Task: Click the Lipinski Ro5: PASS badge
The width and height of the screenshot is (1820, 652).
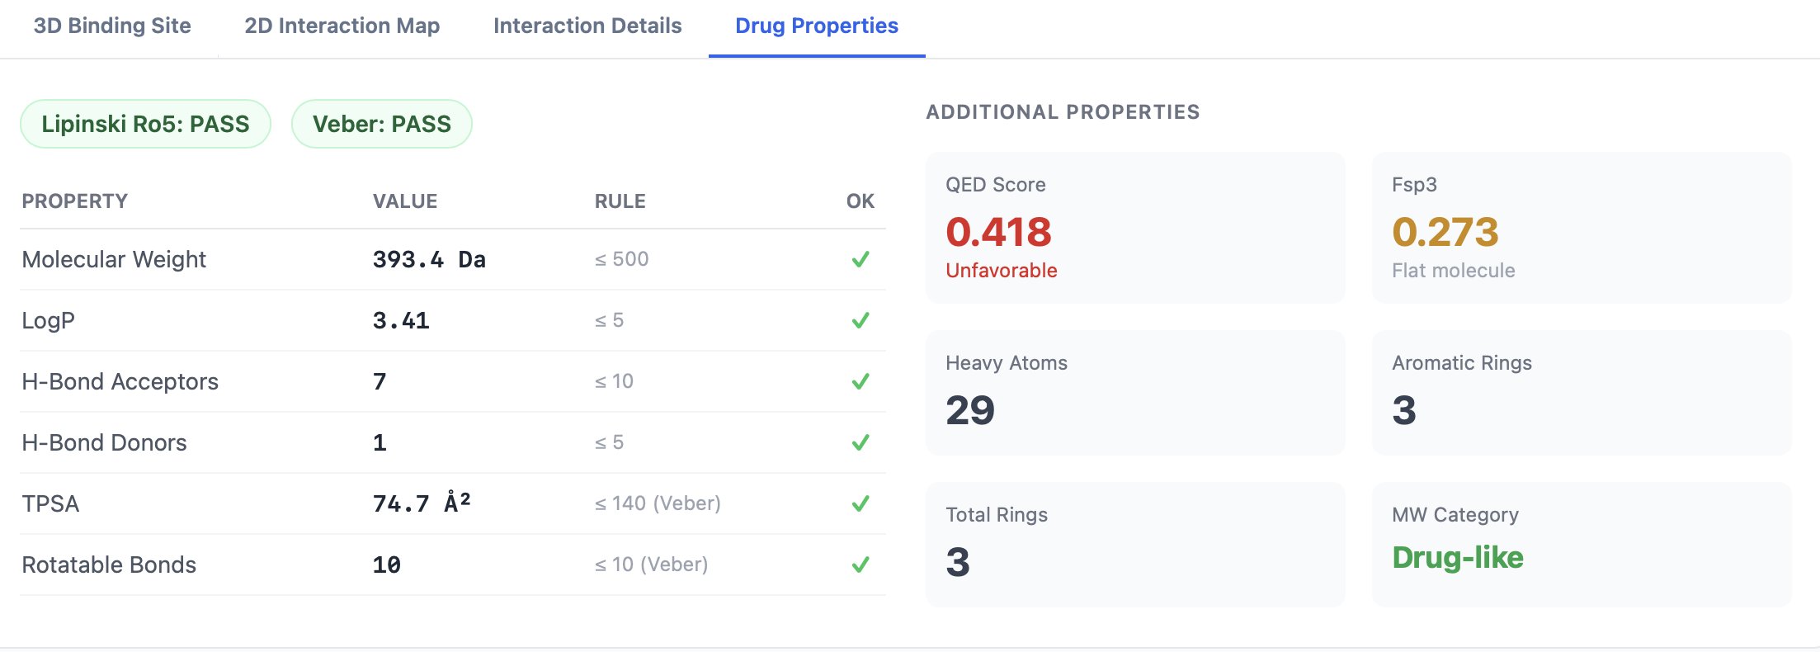Action: pyautogui.click(x=145, y=124)
